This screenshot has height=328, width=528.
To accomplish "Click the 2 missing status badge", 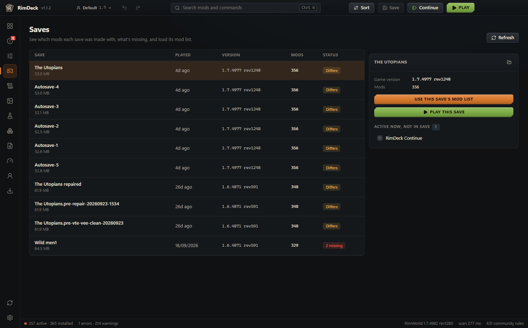I will [334, 246].
